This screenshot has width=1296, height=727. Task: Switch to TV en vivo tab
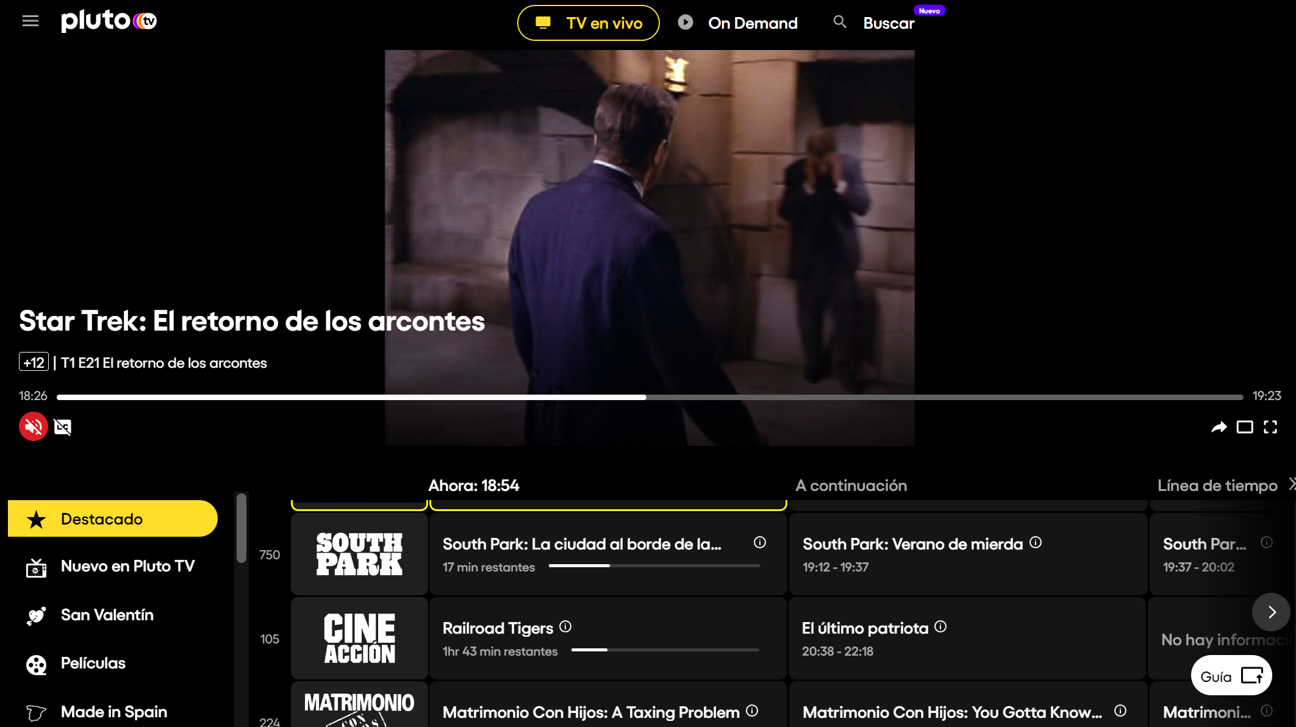pos(588,23)
